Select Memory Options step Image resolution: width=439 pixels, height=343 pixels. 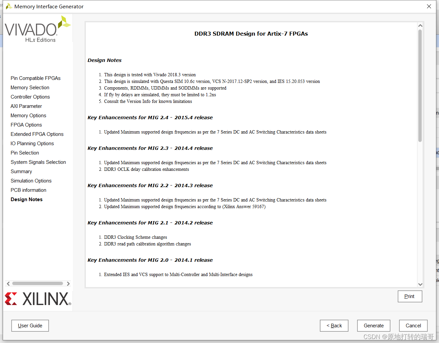pyautogui.click(x=28, y=116)
